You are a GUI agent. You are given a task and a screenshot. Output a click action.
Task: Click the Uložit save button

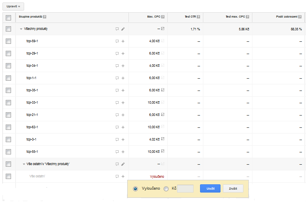(210, 188)
